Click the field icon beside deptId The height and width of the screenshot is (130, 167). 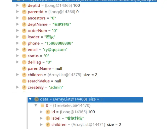[x=24, y=5]
